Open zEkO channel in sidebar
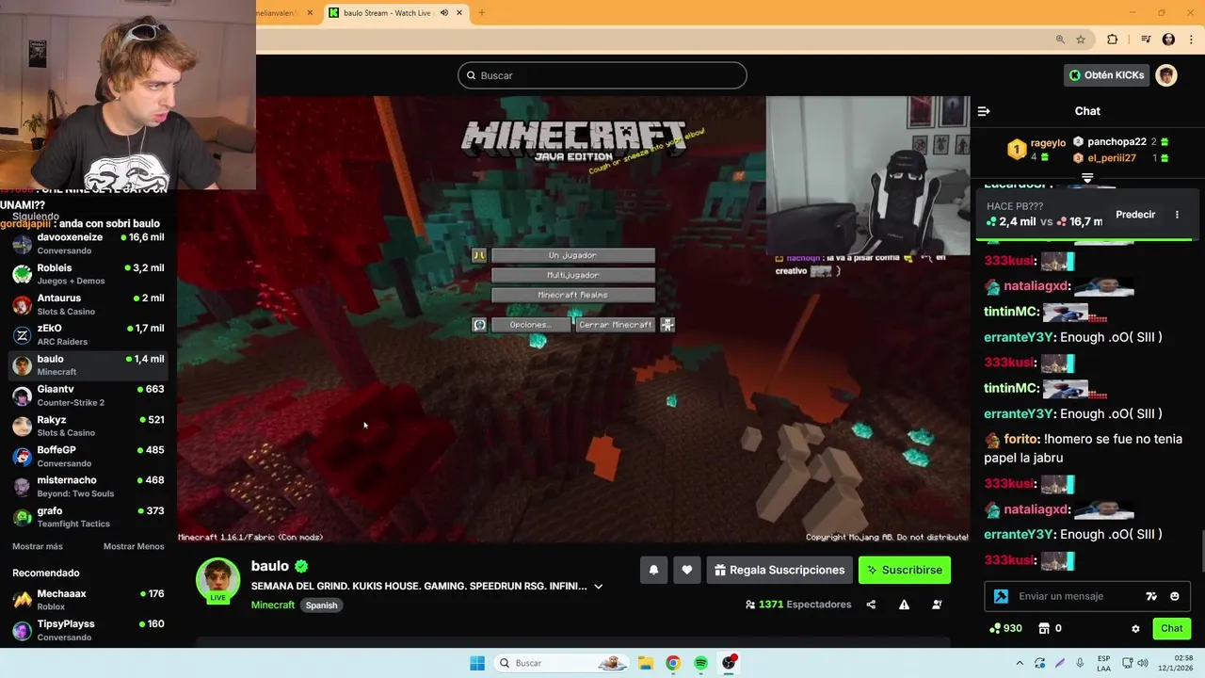The height and width of the screenshot is (678, 1205). point(88,334)
